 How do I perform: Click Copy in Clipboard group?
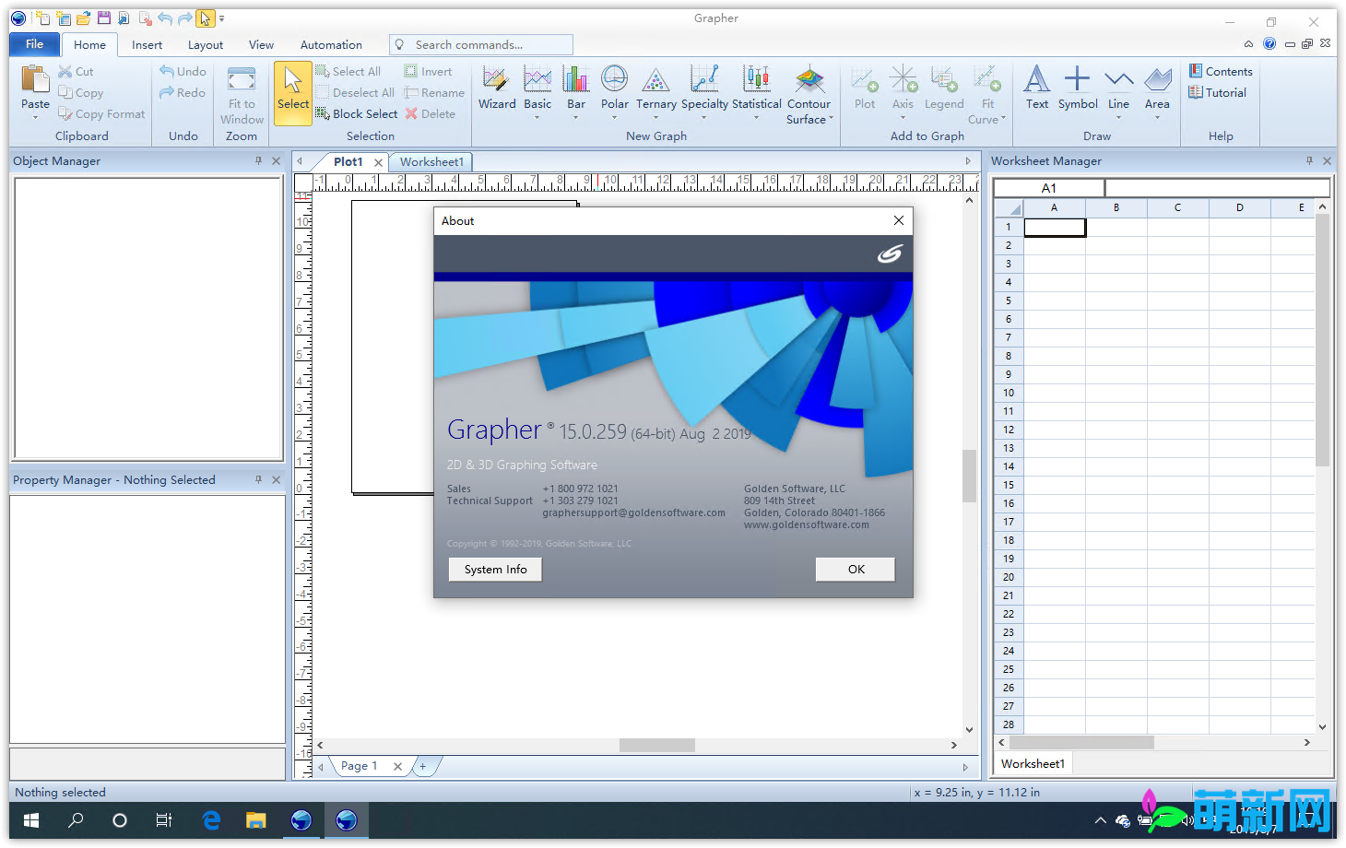pos(80,92)
